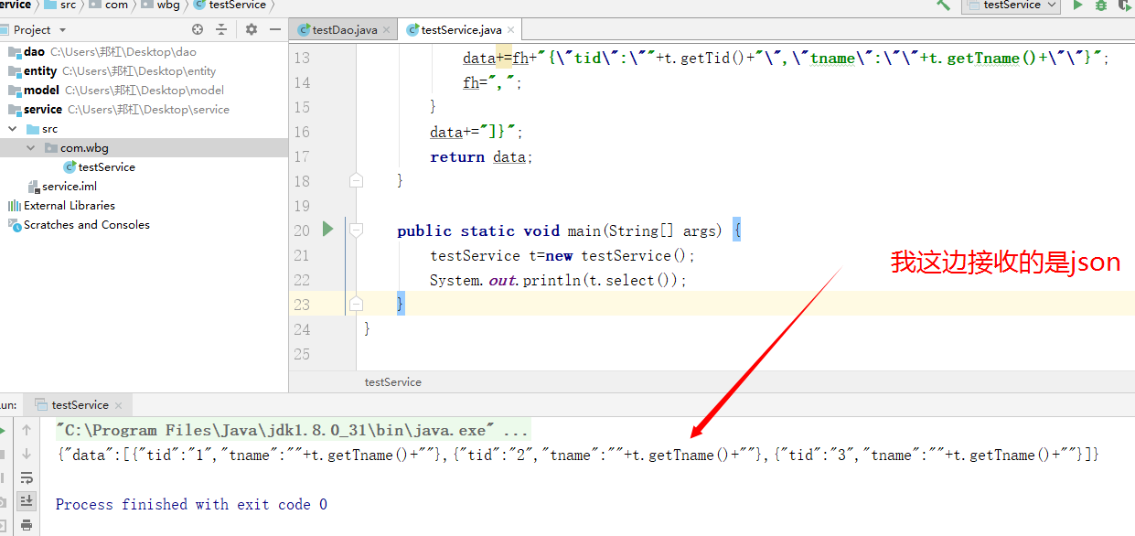The height and width of the screenshot is (536, 1135).
Task: Close the testDao.java tab
Action: [387, 30]
